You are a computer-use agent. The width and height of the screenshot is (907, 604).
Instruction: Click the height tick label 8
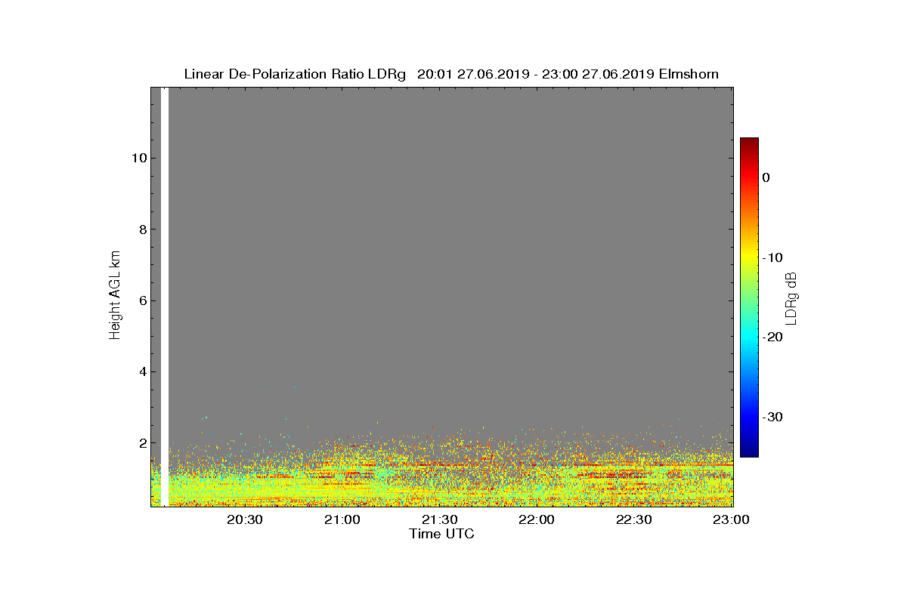coord(141,230)
